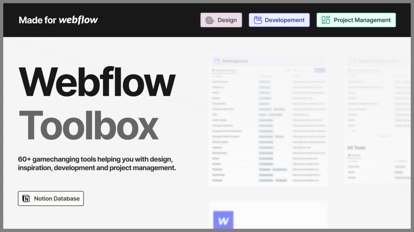Select the Project Management button

click(356, 20)
